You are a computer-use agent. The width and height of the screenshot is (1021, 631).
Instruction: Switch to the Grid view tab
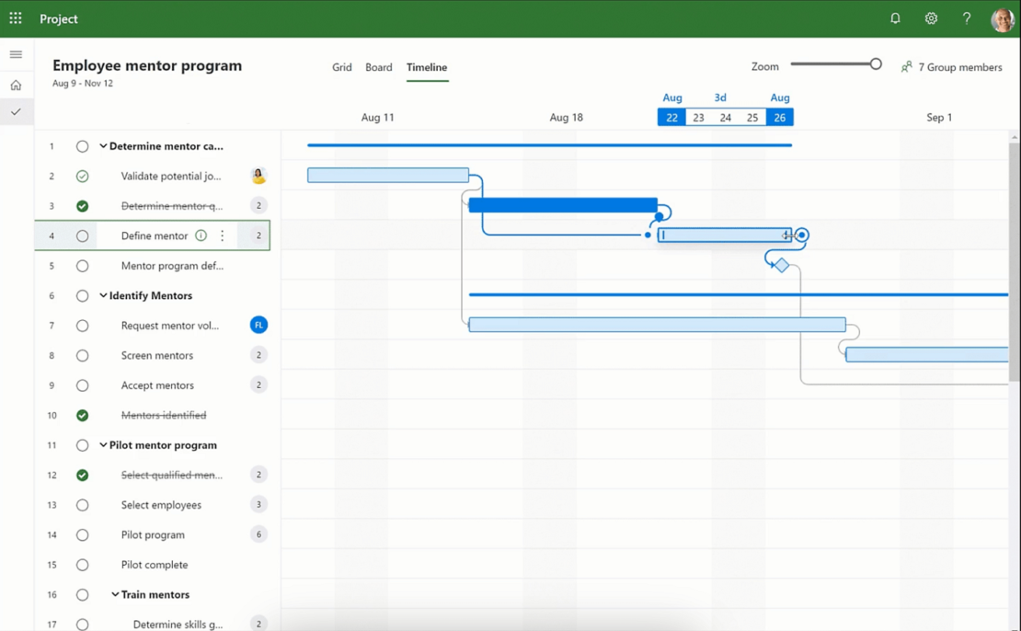pos(341,66)
